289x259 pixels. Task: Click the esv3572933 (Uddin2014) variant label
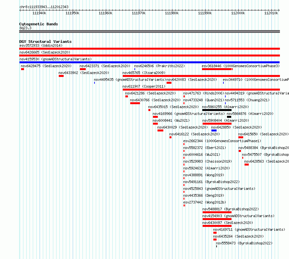pos(41,45)
